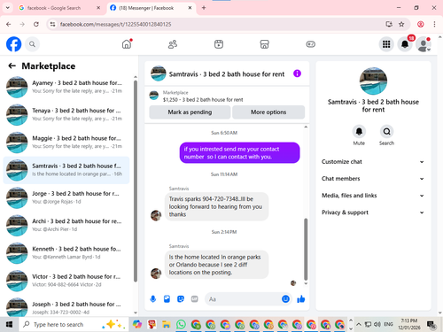Open Copilot icon on taskbar

137,325
